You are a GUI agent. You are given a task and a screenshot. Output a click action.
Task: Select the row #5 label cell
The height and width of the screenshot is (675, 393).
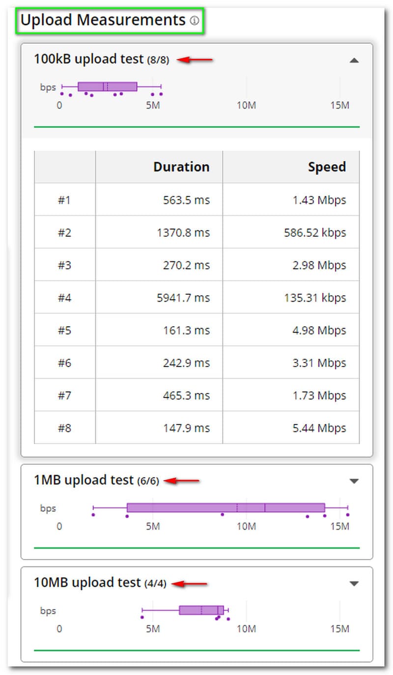[x=65, y=330]
